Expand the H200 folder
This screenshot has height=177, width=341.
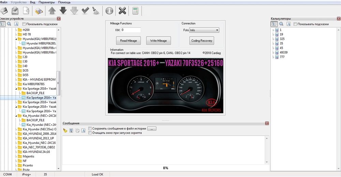[x=16, y=30]
